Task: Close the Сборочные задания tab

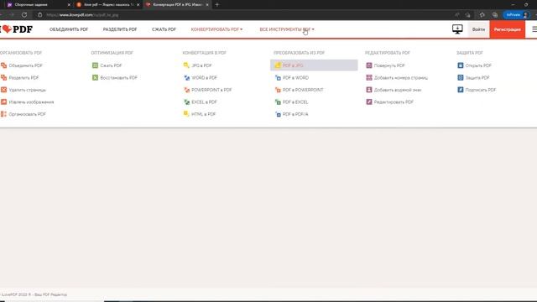Action: click(x=69, y=5)
